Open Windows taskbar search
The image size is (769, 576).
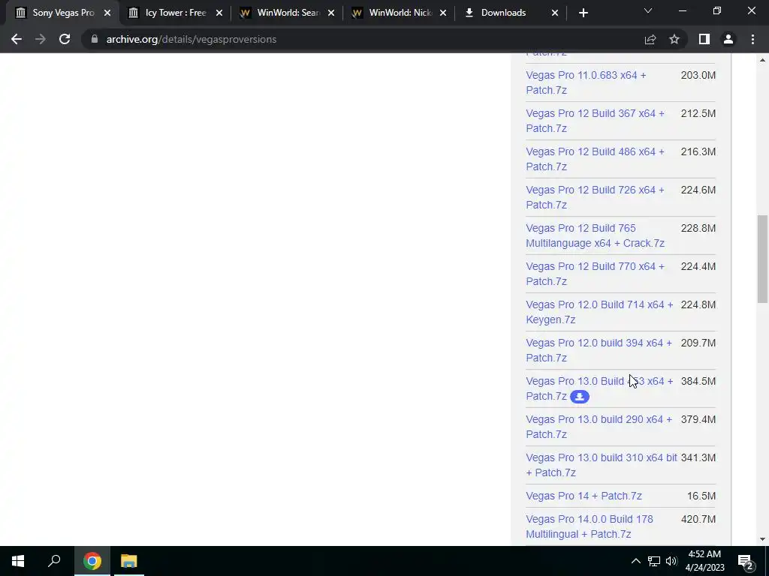[x=54, y=561]
